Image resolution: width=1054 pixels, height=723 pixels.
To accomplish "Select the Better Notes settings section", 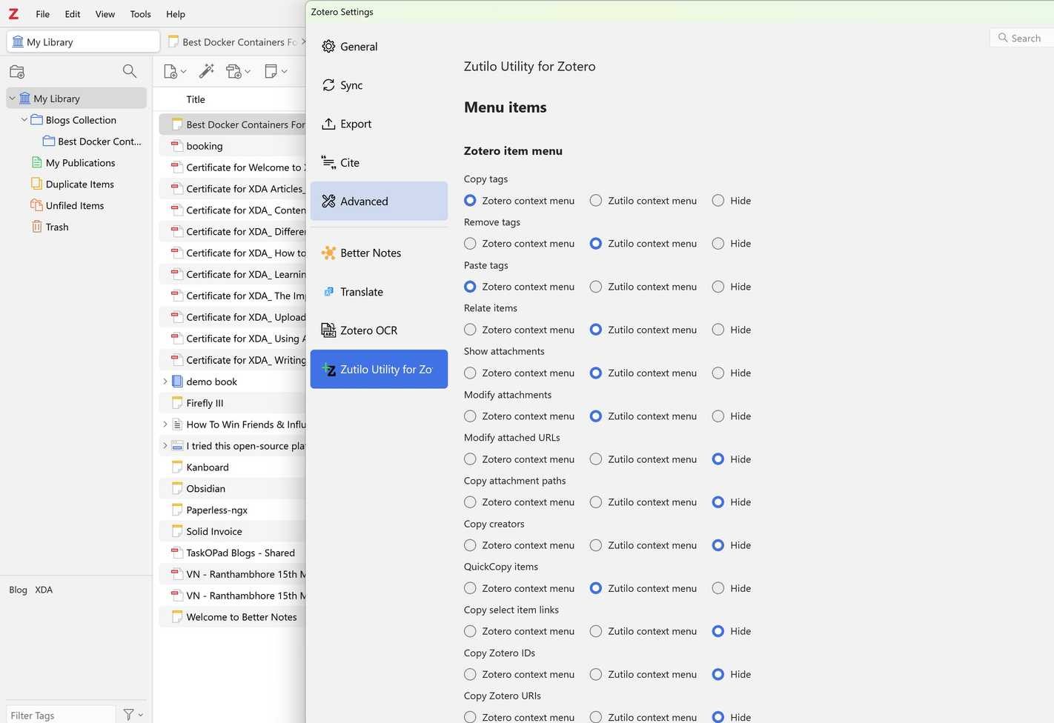I will point(371,253).
